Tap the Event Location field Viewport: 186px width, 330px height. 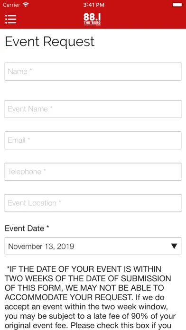click(93, 203)
